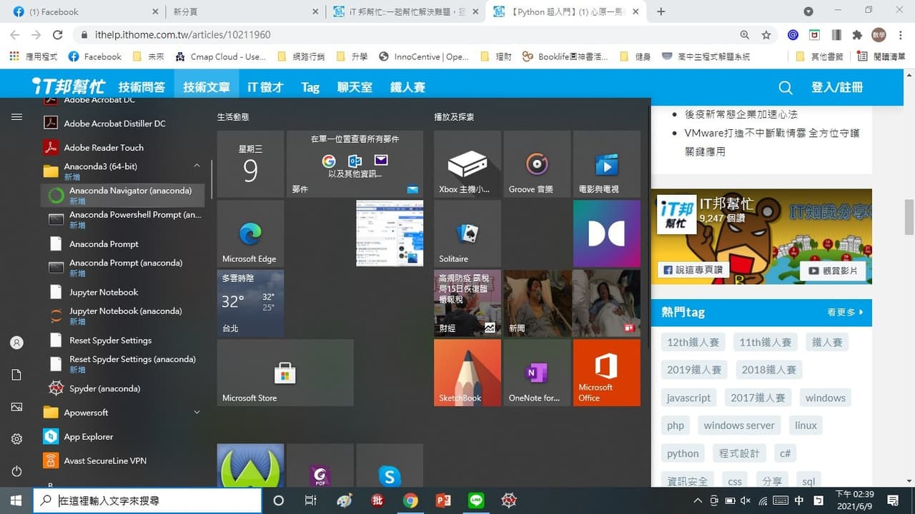
Task: Open IT徵才 in the site navigation
Action: 265,87
